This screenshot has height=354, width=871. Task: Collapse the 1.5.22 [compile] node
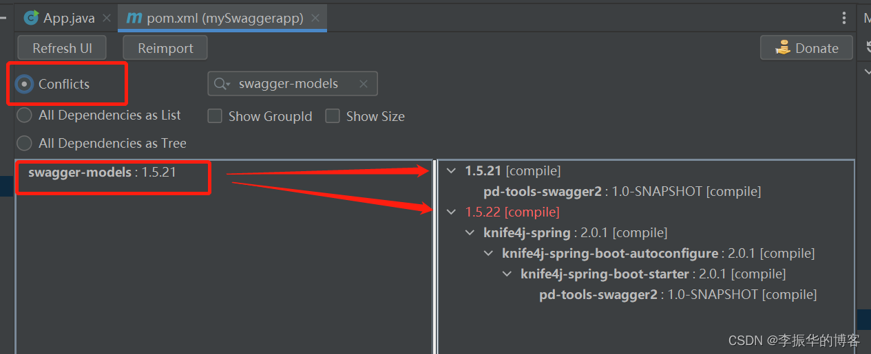click(x=451, y=212)
